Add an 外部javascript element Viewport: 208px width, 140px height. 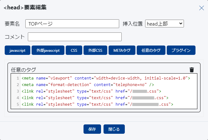tap(48, 50)
